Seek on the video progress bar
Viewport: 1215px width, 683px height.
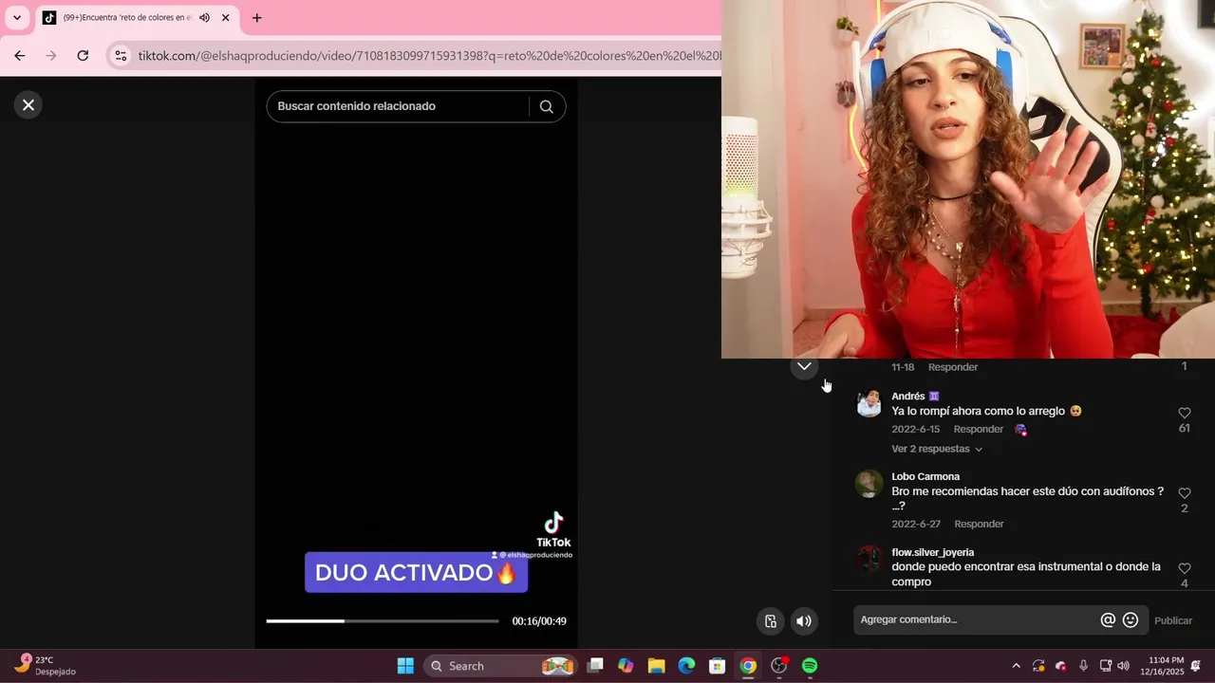pos(383,621)
